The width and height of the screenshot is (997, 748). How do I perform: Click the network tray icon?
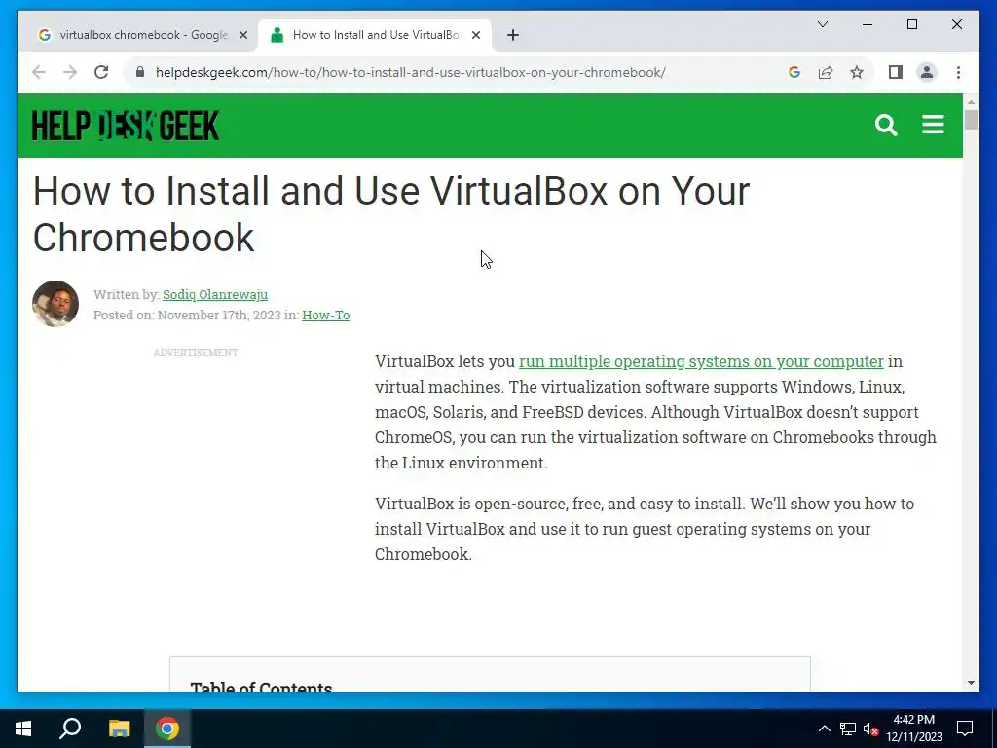tap(848, 729)
